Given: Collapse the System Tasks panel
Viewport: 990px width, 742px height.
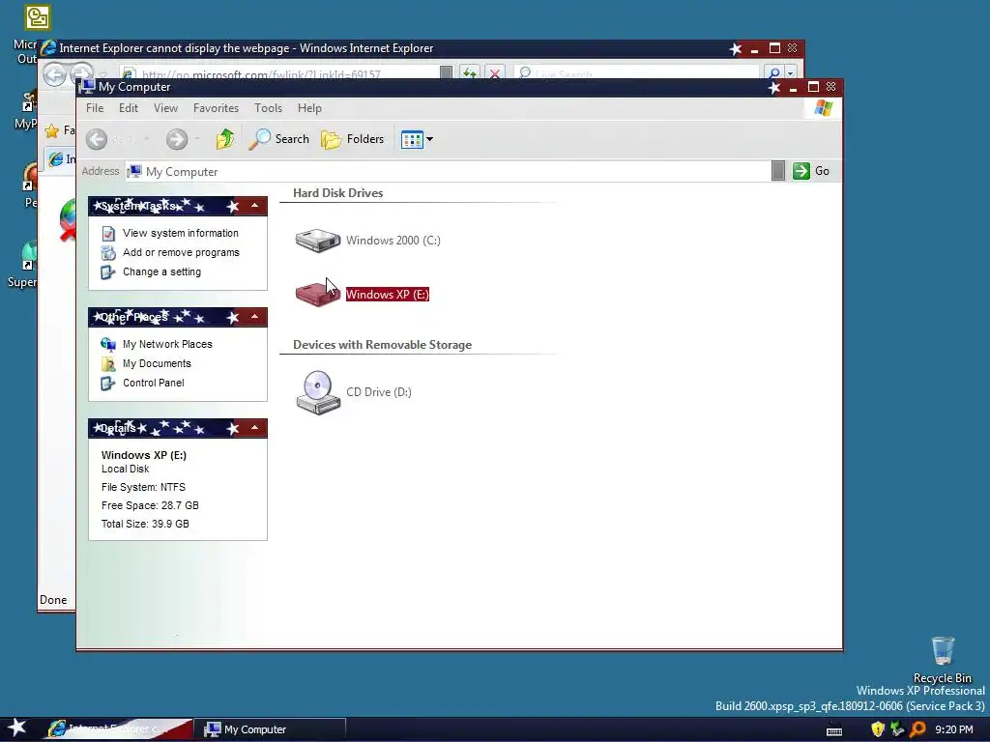Looking at the screenshot, I should pyautogui.click(x=254, y=206).
